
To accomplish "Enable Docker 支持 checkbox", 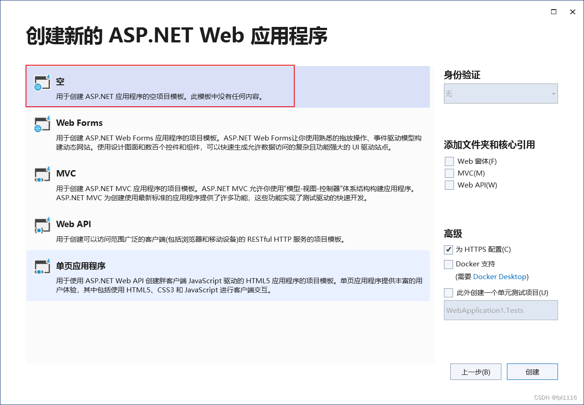I will click(448, 265).
